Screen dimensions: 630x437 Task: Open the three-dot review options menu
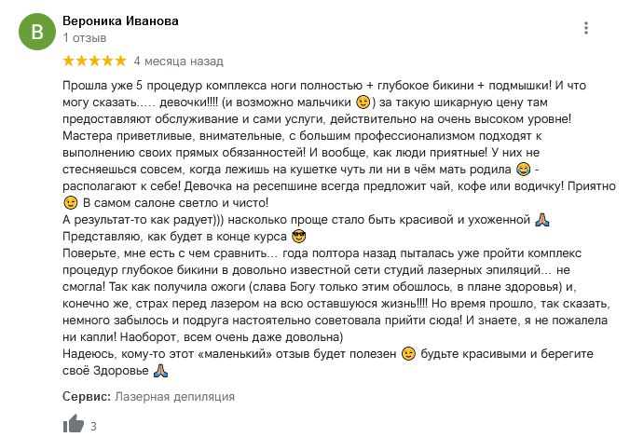[586, 28]
